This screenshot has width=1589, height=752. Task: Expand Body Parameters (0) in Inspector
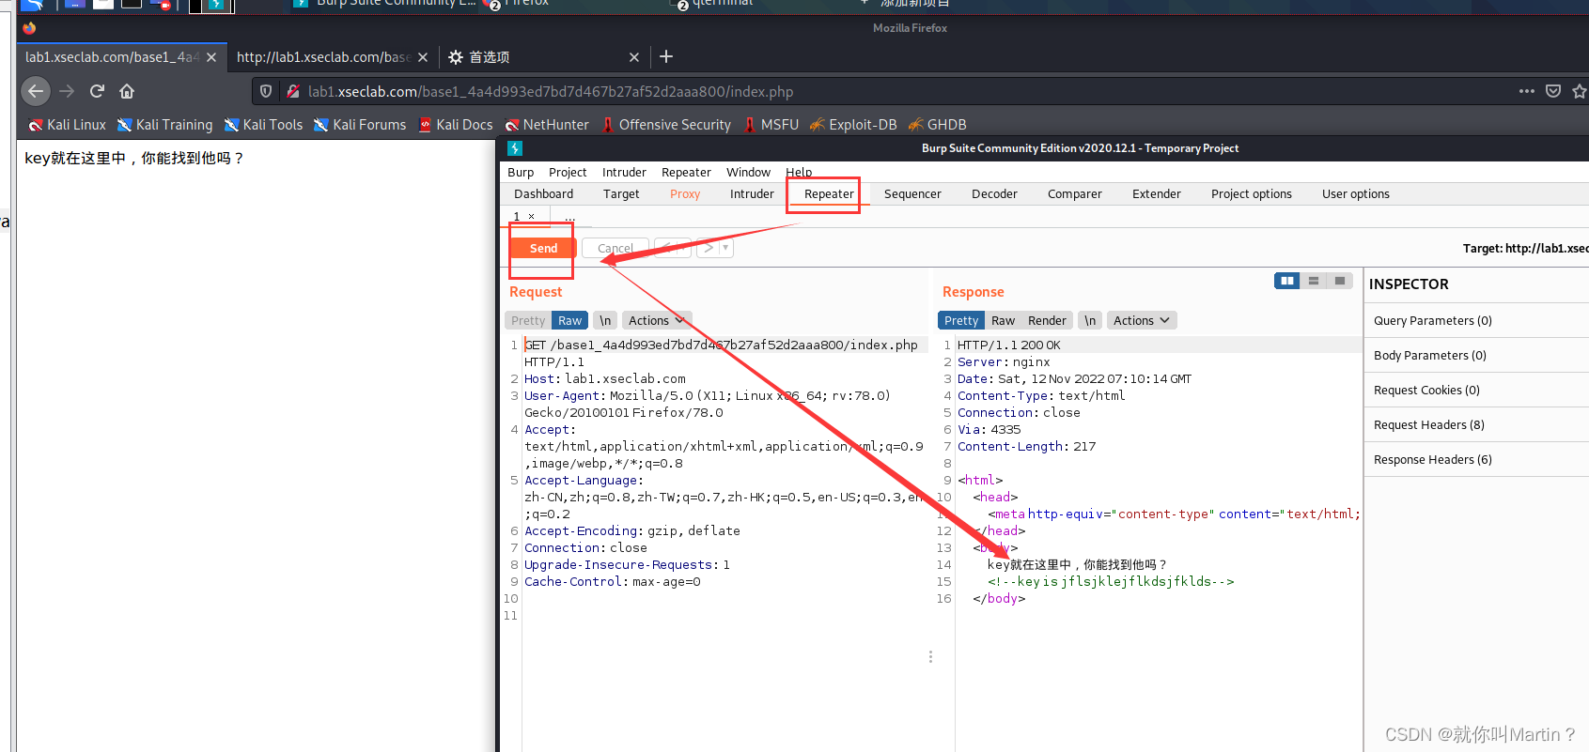1476,355
